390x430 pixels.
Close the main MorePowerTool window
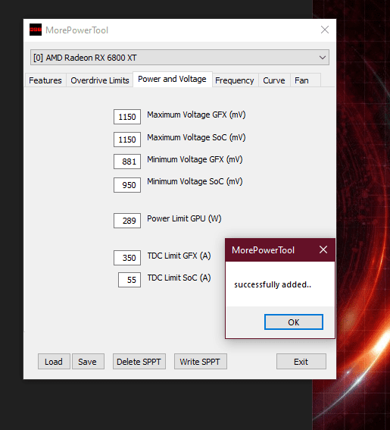tap(325, 30)
